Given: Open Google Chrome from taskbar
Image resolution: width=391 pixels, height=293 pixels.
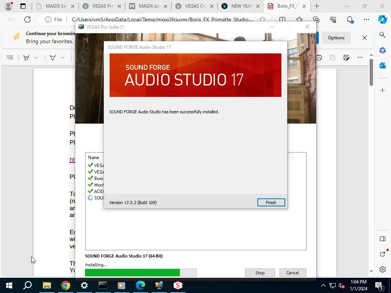Looking at the screenshot, I should pos(65,285).
